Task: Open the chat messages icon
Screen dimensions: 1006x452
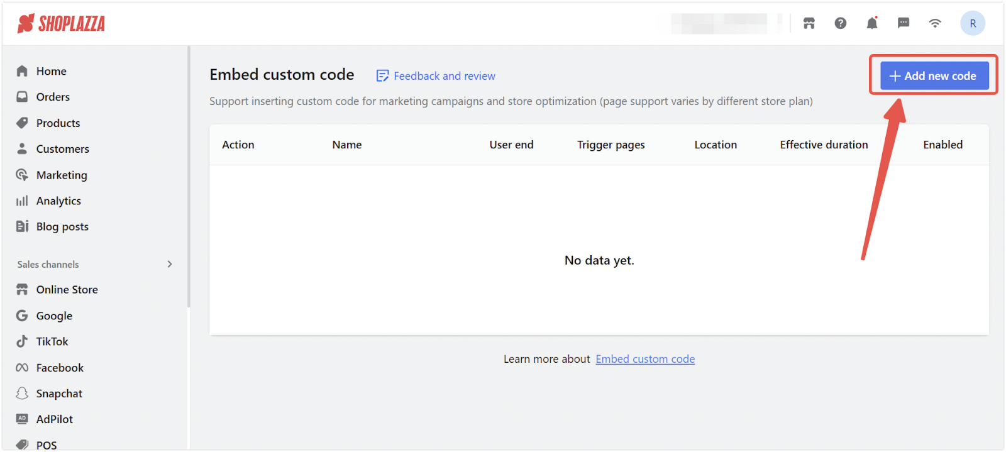Action: (904, 23)
